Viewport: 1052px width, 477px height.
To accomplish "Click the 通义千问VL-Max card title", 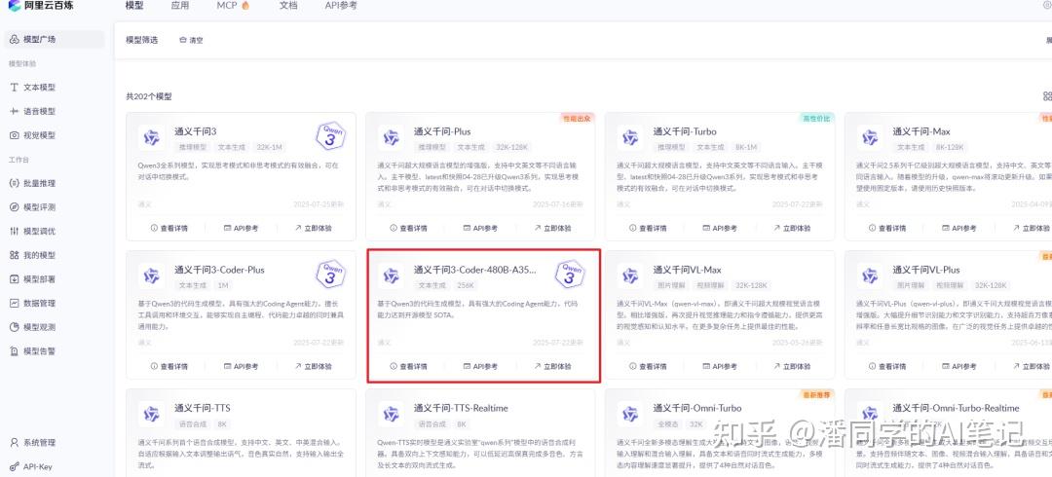I will point(687,270).
